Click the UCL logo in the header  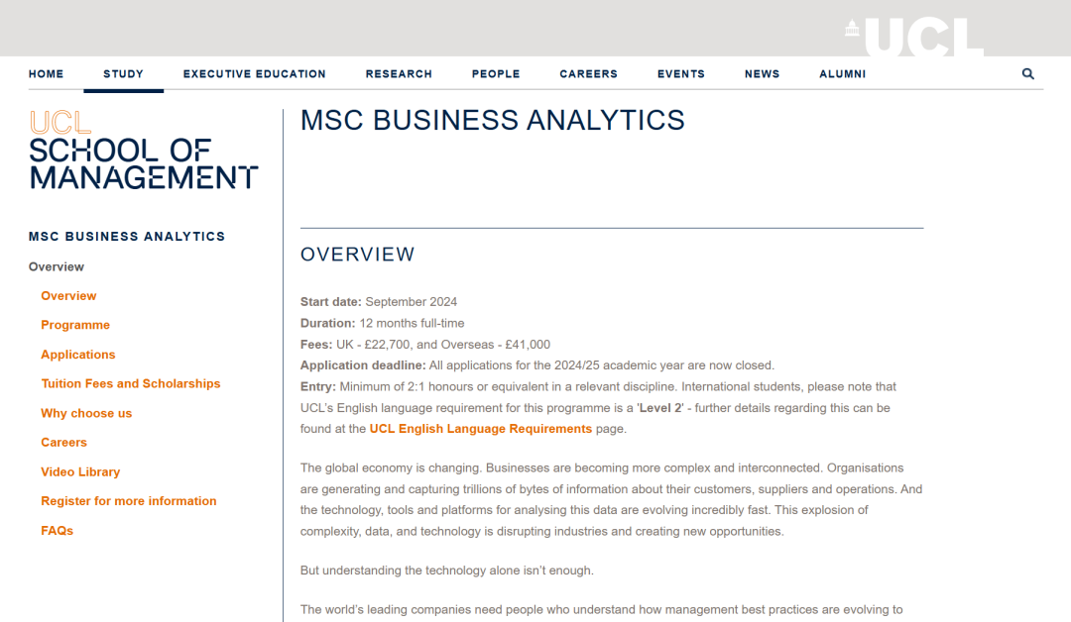click(914, 37)
